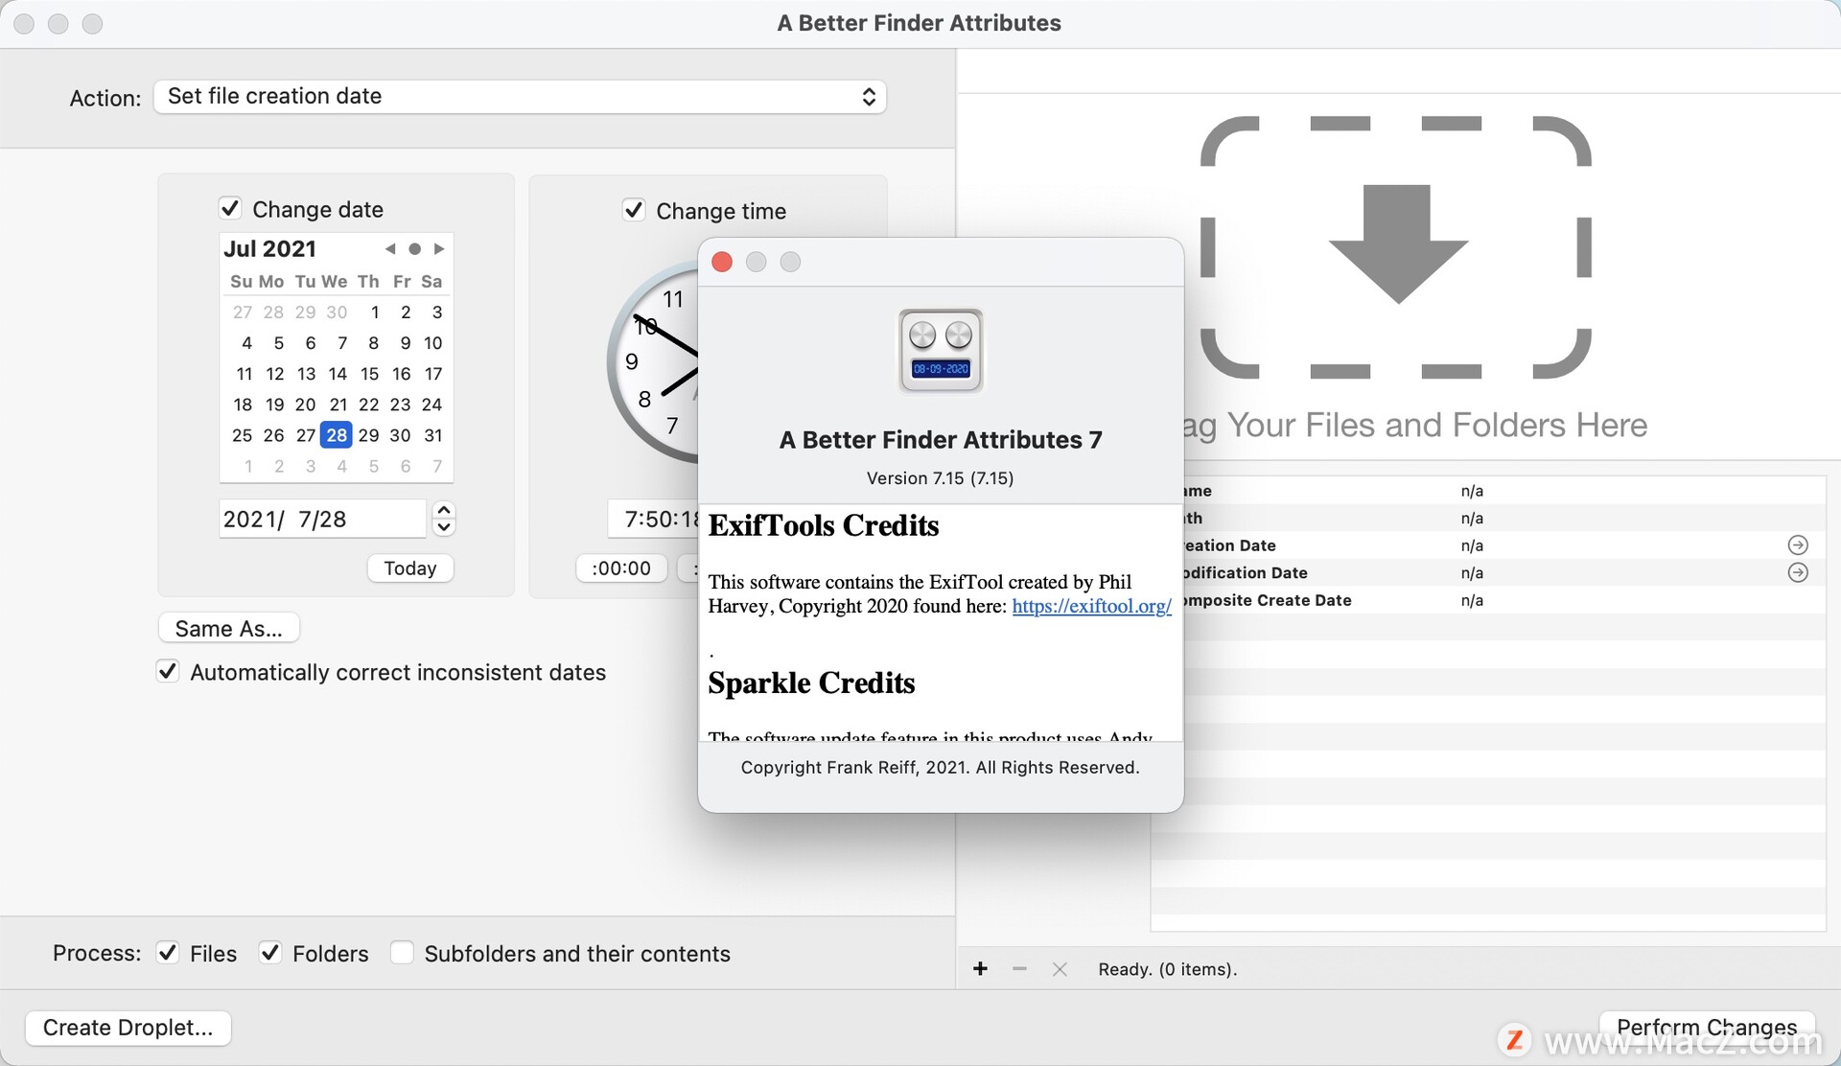
Task: Select July 4 in the calendar
Action: click(x=246, y=342)
